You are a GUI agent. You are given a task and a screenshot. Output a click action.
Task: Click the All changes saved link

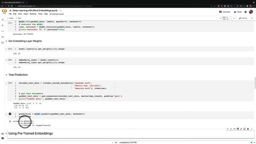click(x=56, y=14)
